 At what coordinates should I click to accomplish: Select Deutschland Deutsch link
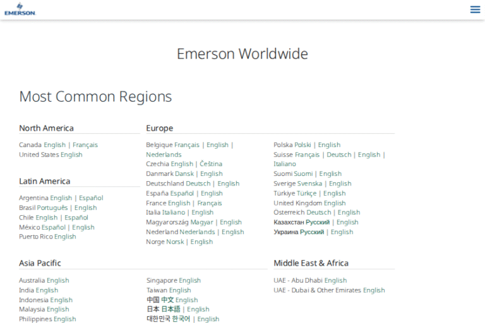point(198,184)
